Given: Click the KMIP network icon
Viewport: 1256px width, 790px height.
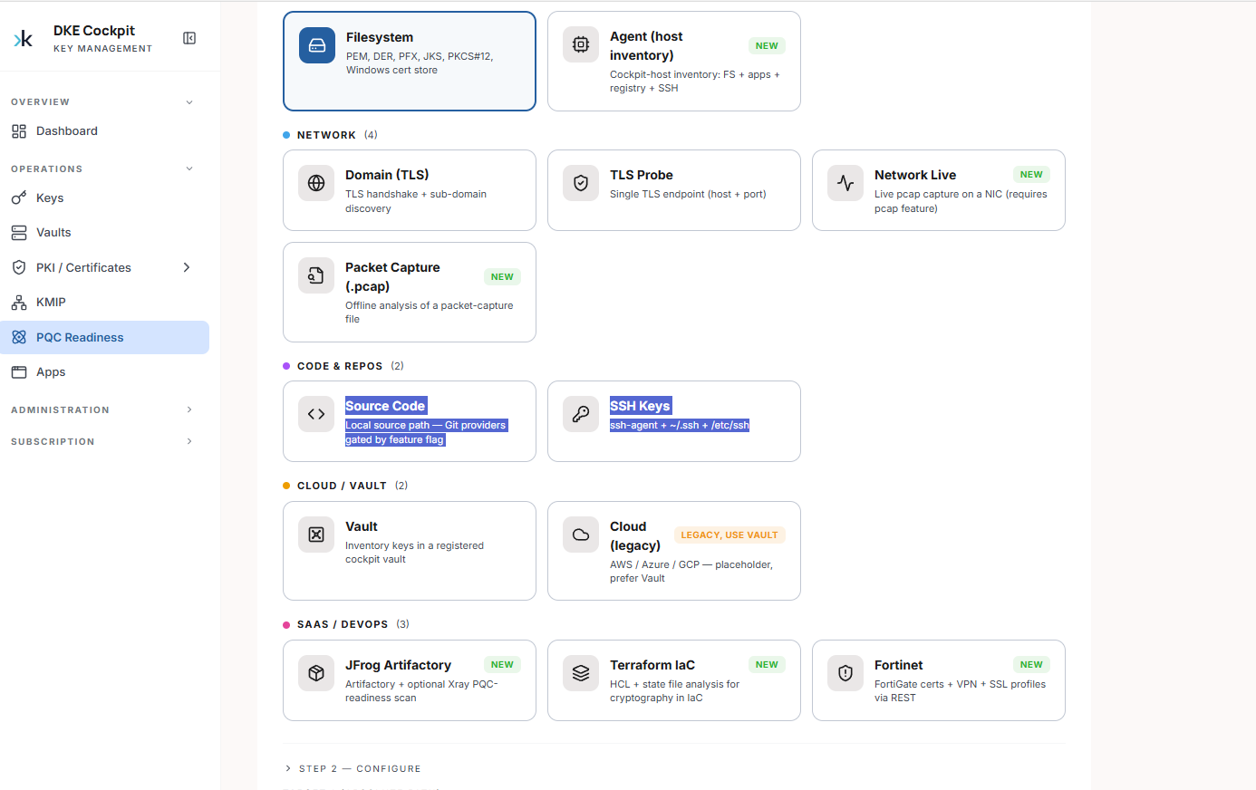Looking at the screenshot, I should [x=19, y=303].
